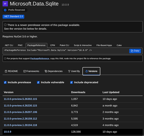This screenshot has height=136, width=144.
Task: Switch to the Cake tab
Action: tap(119, 45)
